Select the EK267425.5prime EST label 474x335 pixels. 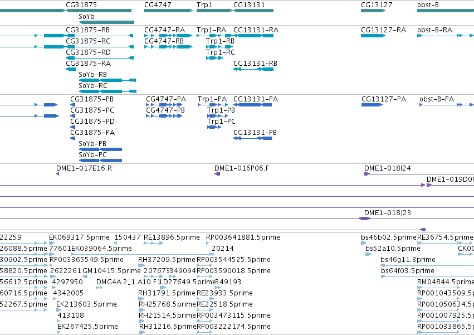(x=87, y=327)
